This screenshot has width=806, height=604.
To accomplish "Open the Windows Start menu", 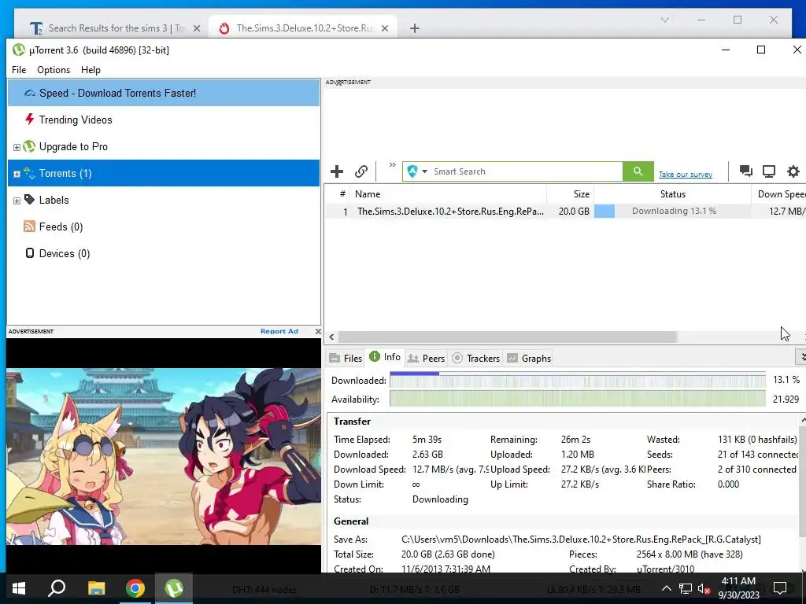I will coord(19,588).
